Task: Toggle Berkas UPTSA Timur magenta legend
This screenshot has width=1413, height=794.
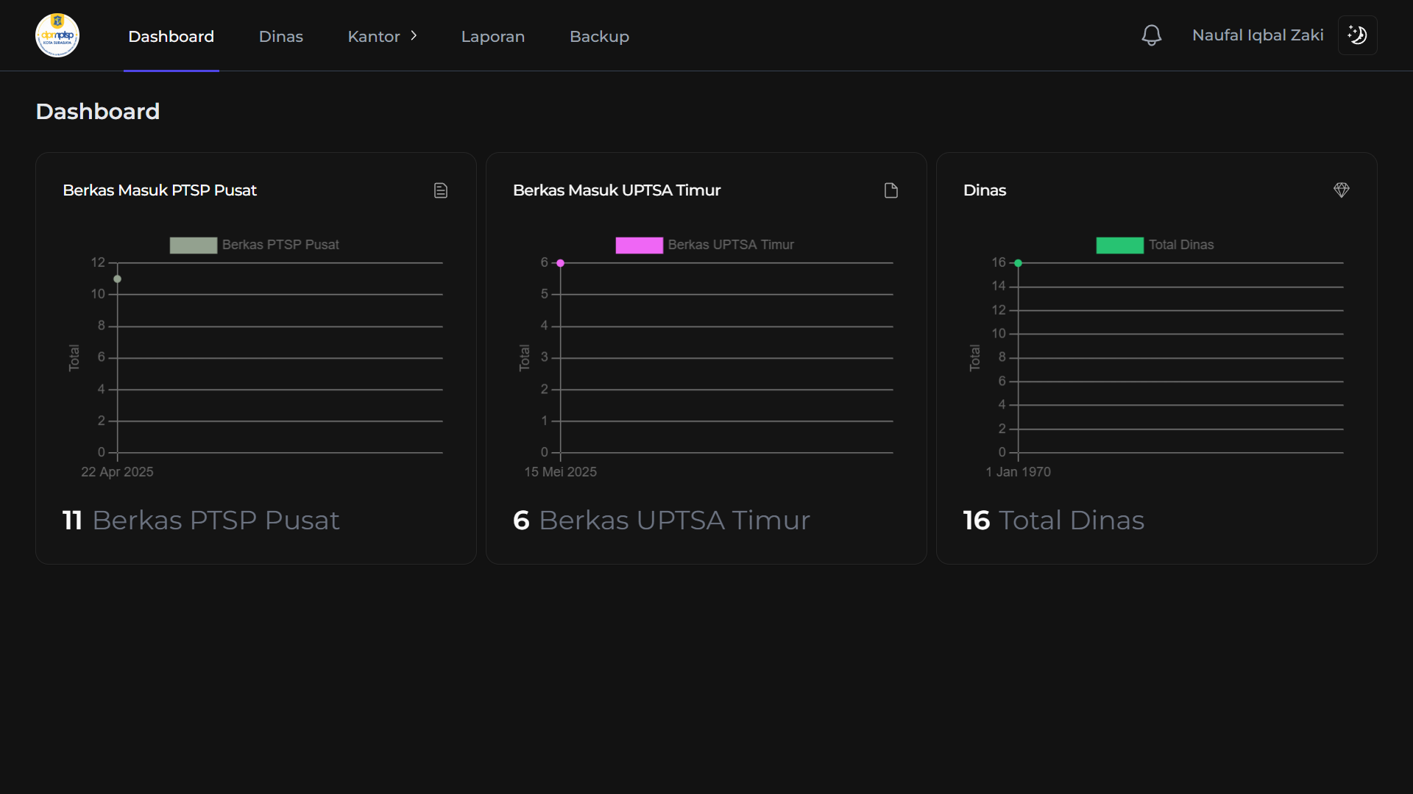Action: coord(639,245)
